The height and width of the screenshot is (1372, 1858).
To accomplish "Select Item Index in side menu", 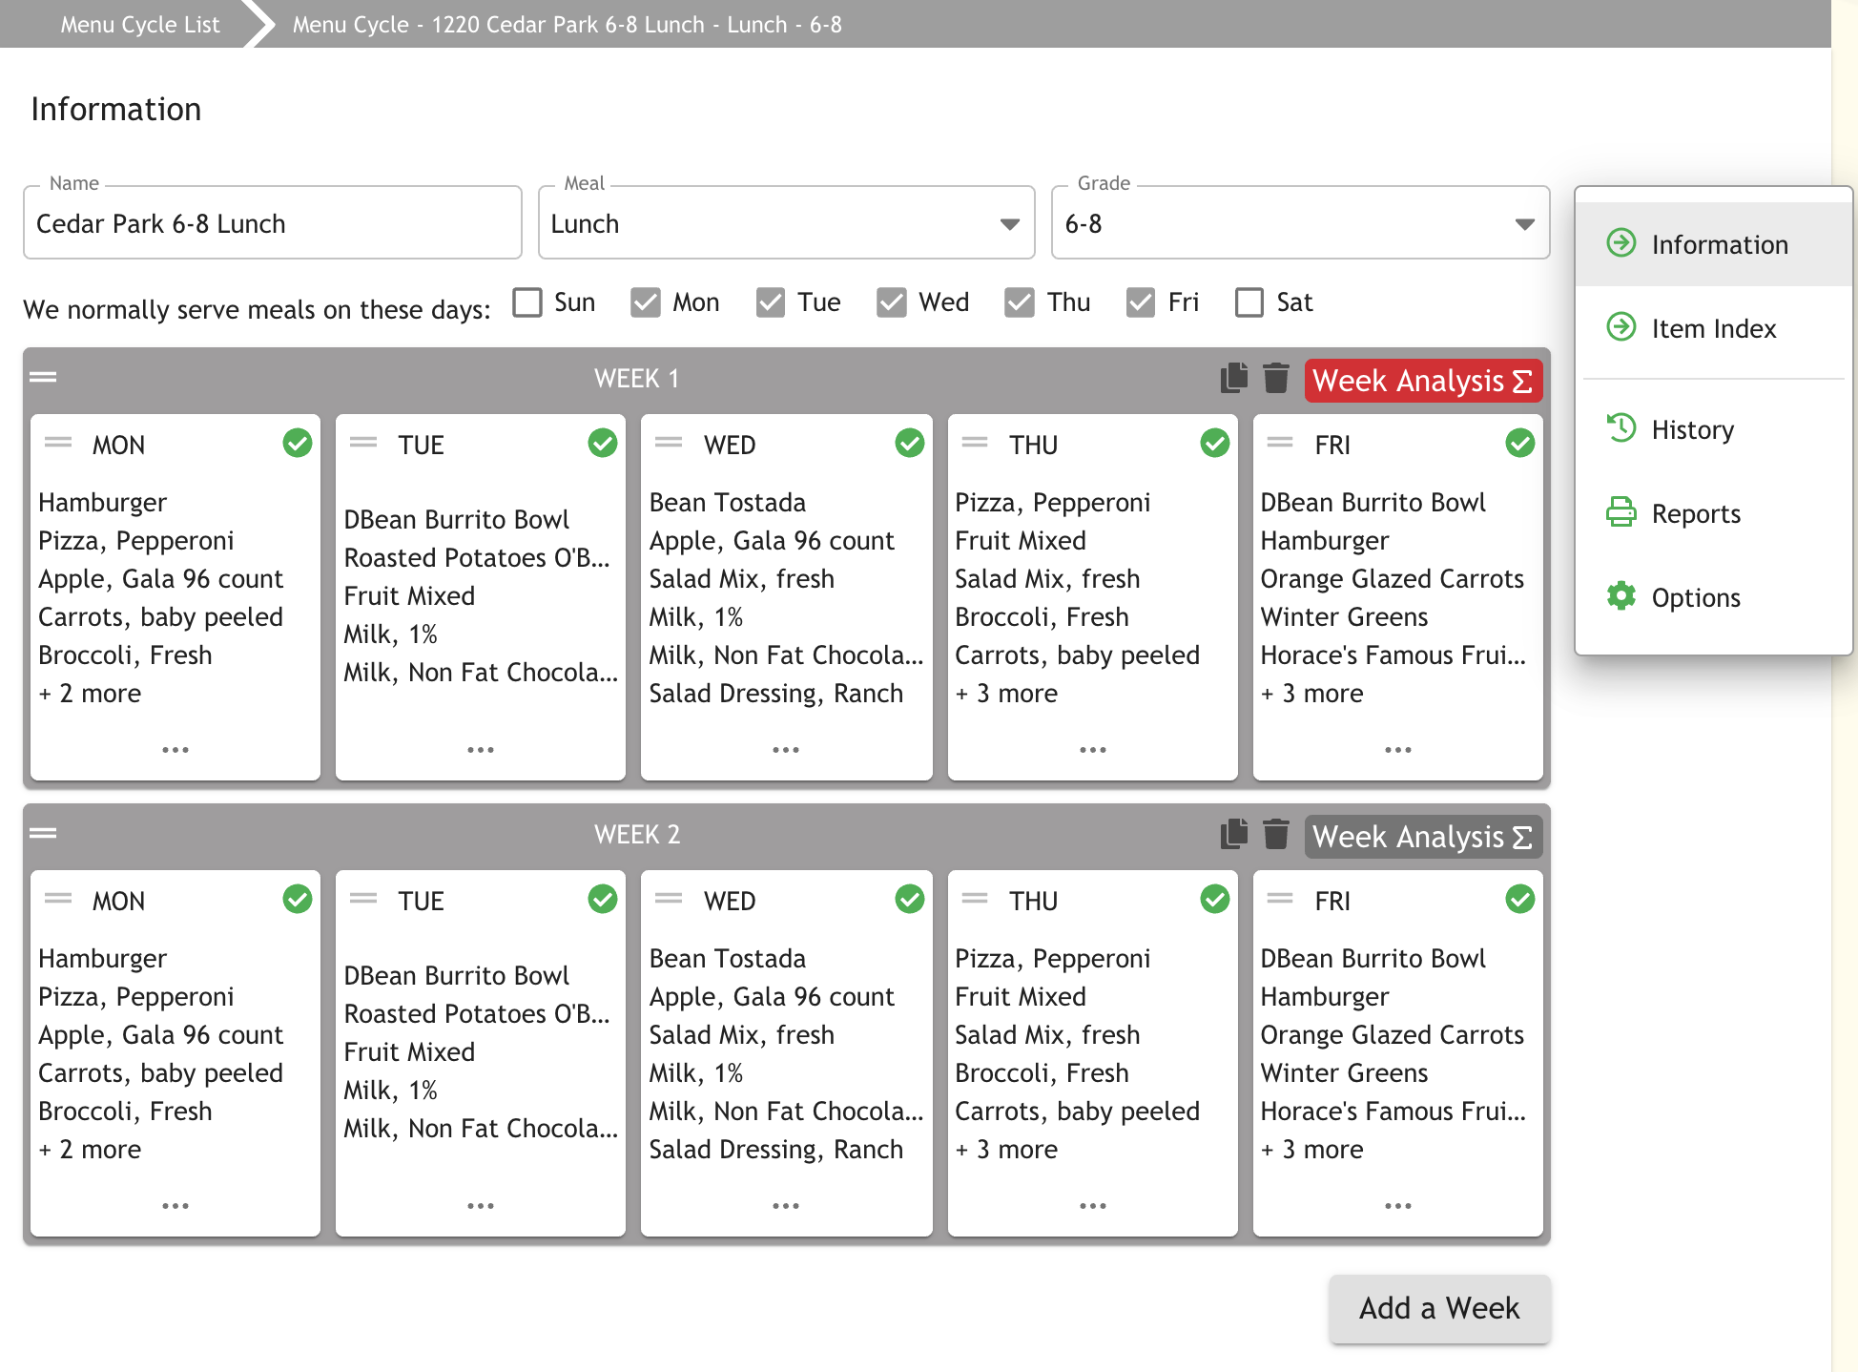I will [x=1713, y=328].
